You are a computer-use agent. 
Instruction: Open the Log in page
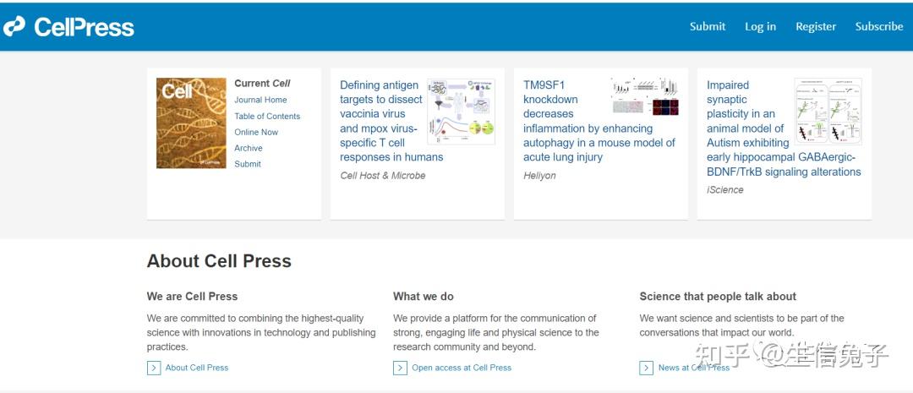(x=760, y=26)
